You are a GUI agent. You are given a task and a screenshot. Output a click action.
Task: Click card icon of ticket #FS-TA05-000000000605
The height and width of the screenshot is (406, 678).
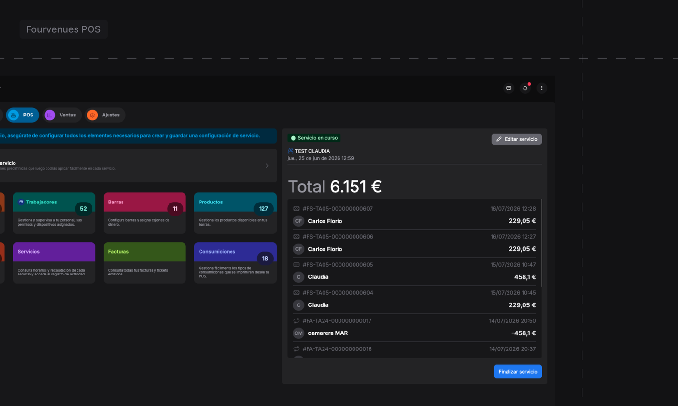(x=296, y=265)
